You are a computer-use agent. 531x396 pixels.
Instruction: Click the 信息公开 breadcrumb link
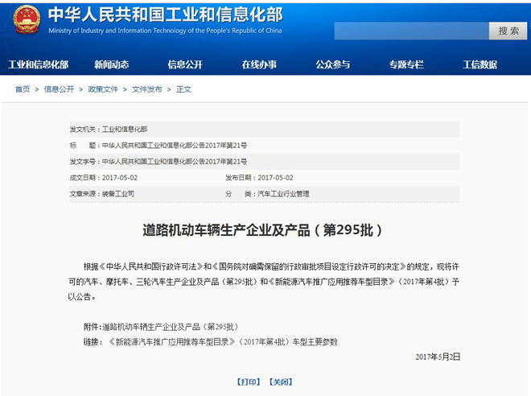(59, 89)
